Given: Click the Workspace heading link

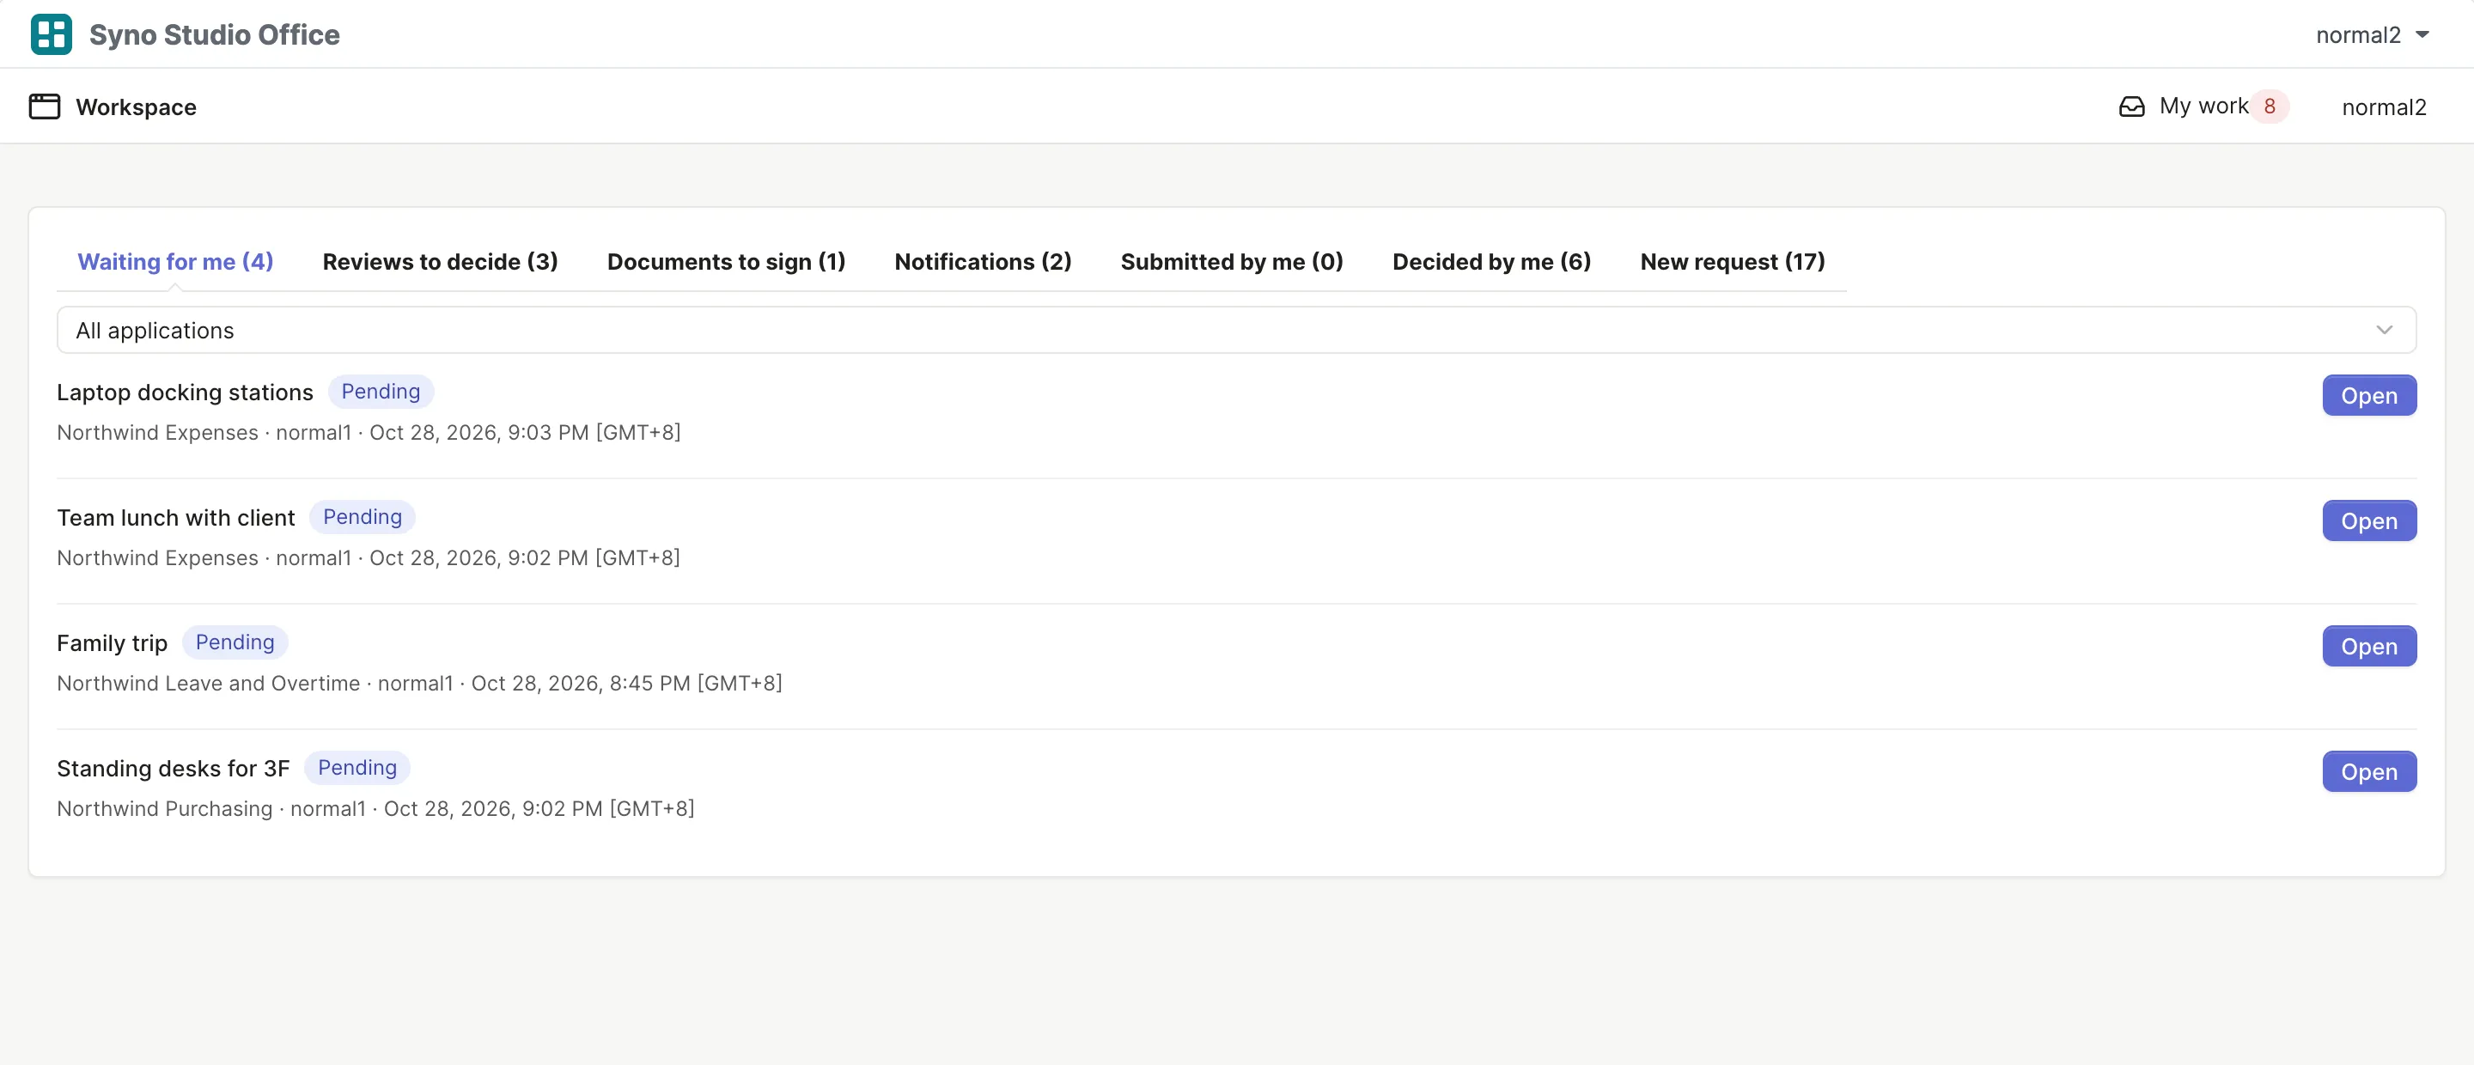Looking at the screenshot, I should (136, 106).
